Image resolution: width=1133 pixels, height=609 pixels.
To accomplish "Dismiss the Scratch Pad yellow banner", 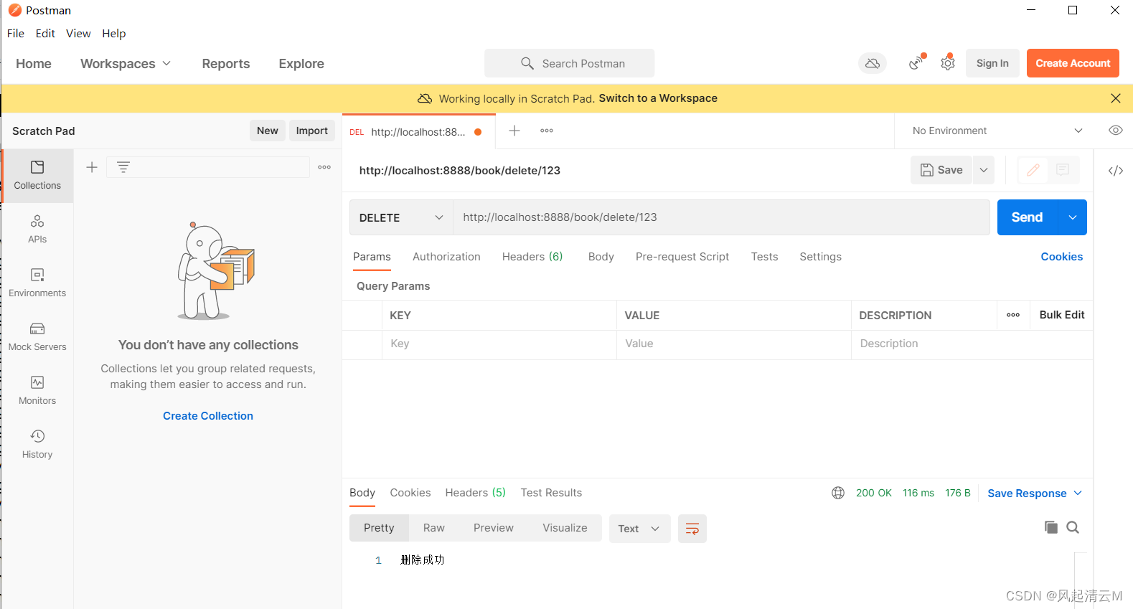I will point(1116,98).
